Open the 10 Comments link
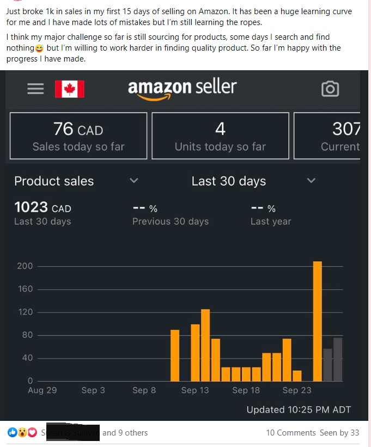371x447 pixels. [x=290, y=433]
